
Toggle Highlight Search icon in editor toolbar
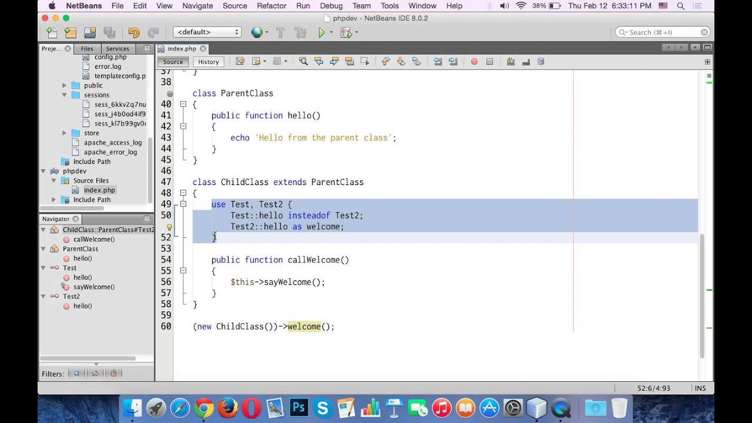[350, 61]
